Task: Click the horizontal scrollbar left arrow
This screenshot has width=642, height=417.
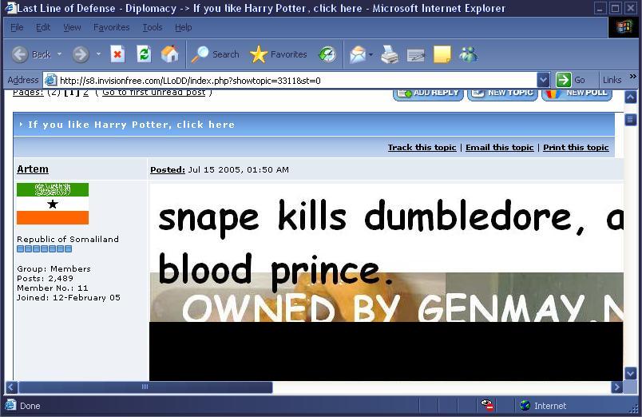Action: point(12,387)
